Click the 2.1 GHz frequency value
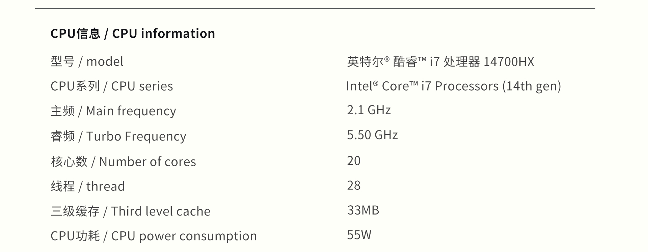The width and height of the screenshot is (648, 252). 369,110
